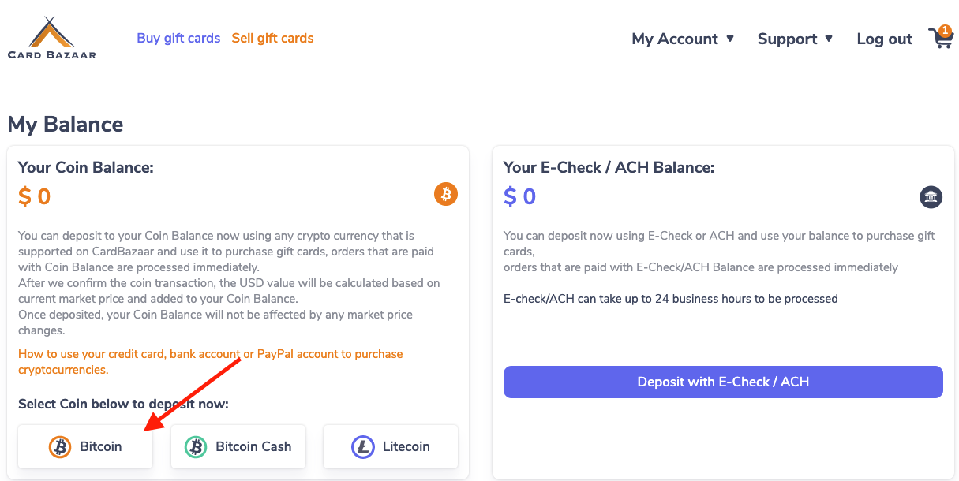Viewport: 959px width, 481px height.
Task: Click the purple Litecoin coin icon
Action: point(363,447)
